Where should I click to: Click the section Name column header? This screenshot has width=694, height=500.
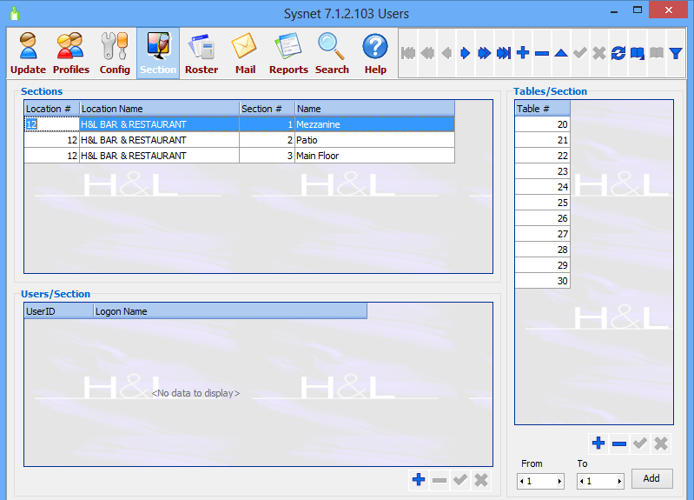(x=375, y=109)
